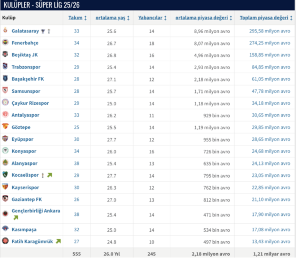Viewport: 296px width, 259px height.
Task: Click the promoted arrow under Gençlerbirliği Ankara
Action: (x=16, y=218)
